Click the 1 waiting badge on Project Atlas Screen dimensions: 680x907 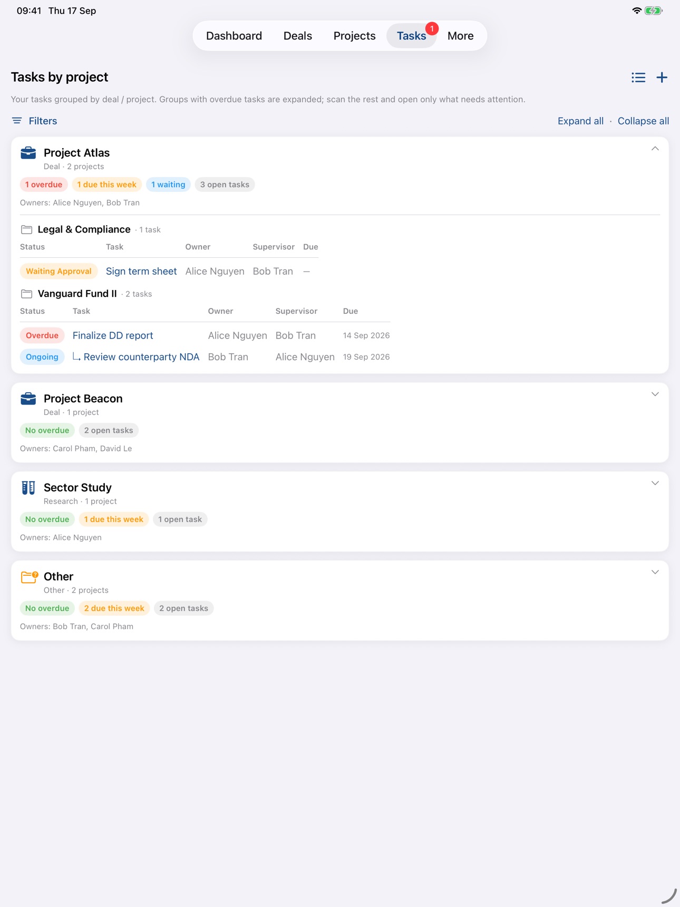(x=168, y=185)
